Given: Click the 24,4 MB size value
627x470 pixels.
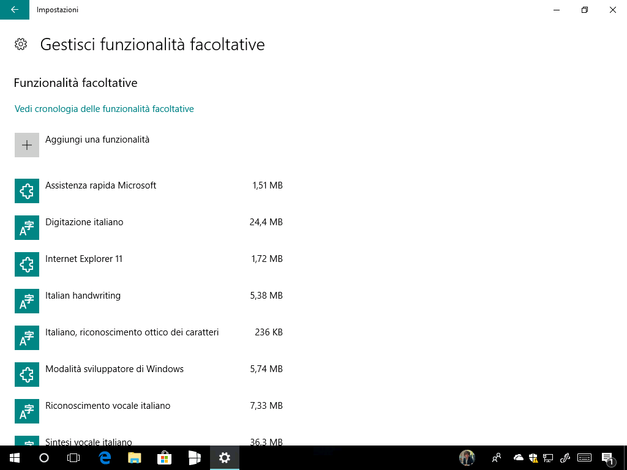Looking at the screenshot, I should point(266,222).
